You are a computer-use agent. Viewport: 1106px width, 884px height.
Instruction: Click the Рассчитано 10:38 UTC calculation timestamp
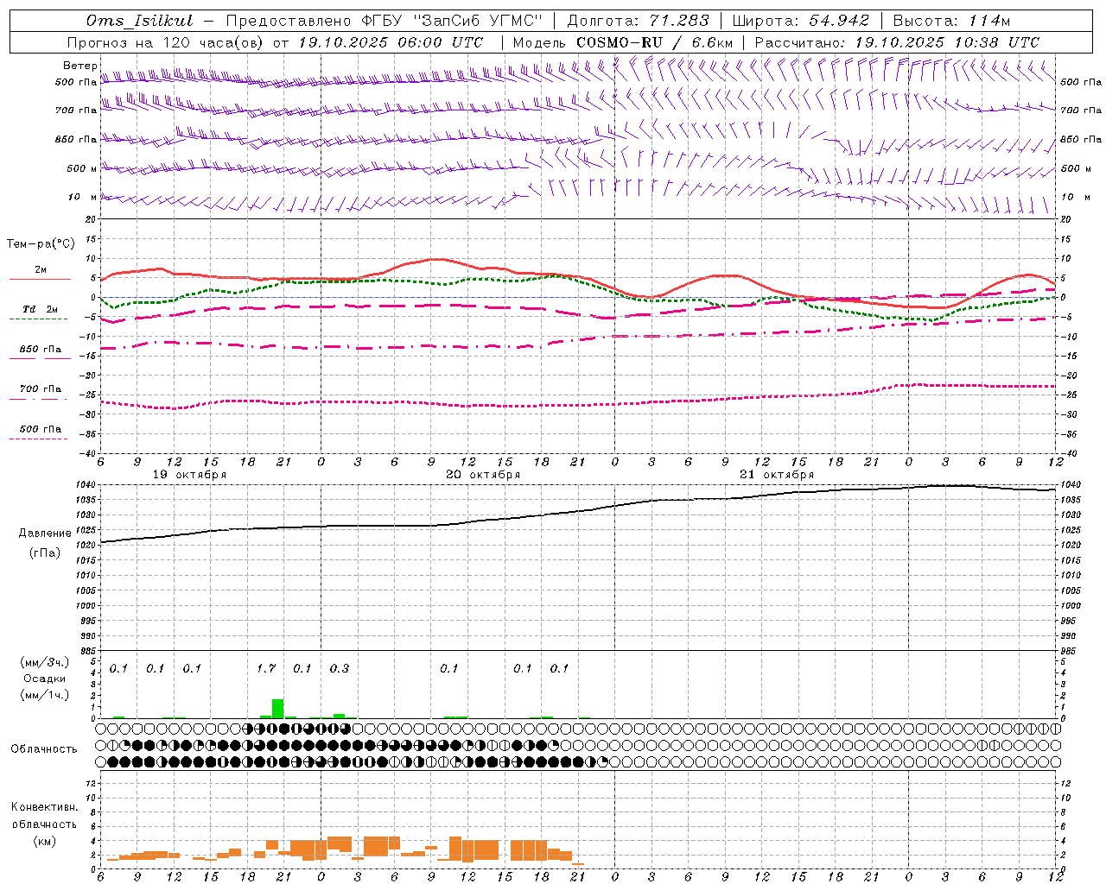pyautogui.click(x=947, y=42)
